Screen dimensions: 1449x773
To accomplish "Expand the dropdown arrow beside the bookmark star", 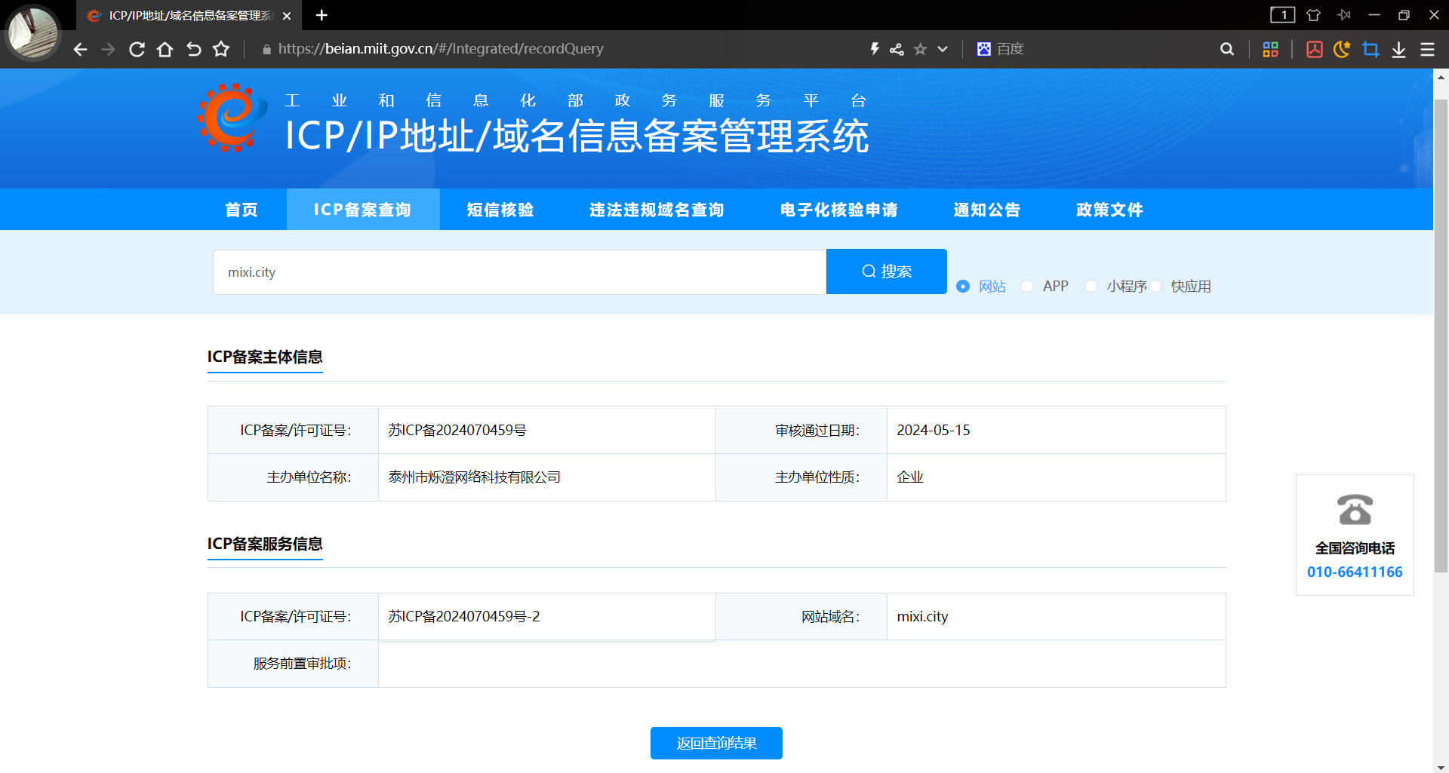I will pos(942,48).
